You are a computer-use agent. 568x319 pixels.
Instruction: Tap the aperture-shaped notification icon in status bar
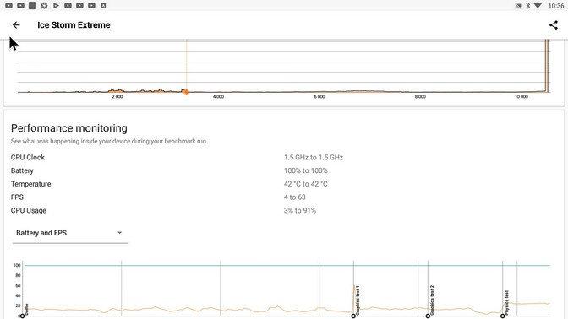coord(44,5)
